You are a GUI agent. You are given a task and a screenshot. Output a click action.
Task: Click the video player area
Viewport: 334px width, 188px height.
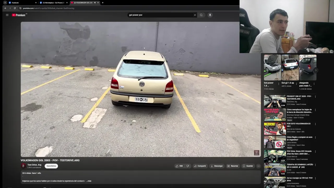tap(141, 89)
